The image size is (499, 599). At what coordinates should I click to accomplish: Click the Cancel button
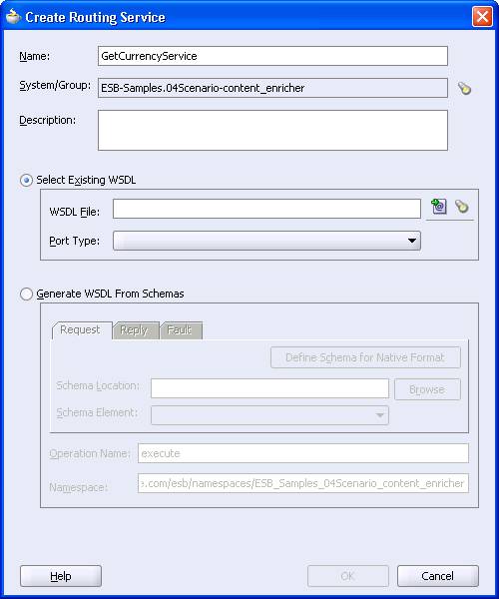(x=438, y=576)
